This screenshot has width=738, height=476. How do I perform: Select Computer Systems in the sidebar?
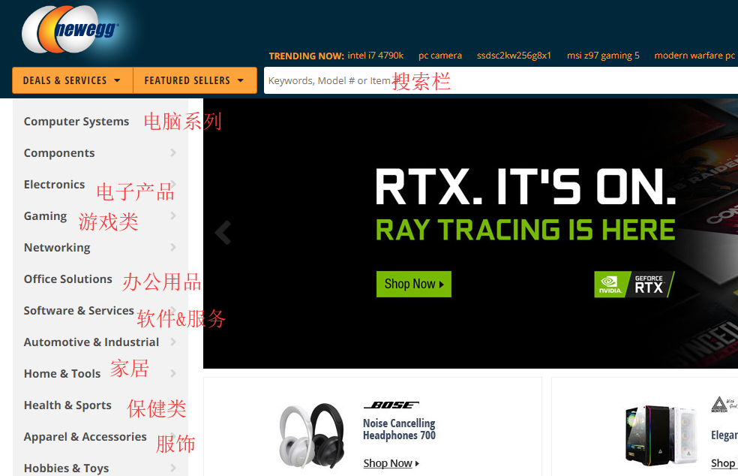76,122
